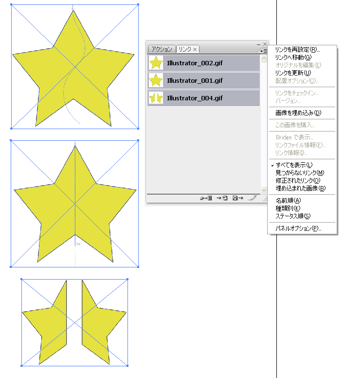The width and height of the screenshot is (344, 378).
Task: Select the Illustrator_002.gif file name
Action: coord(195,63)
